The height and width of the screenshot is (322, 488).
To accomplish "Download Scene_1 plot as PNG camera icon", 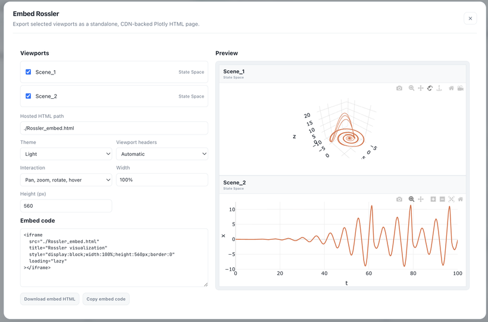I will (x=399, y=88).
